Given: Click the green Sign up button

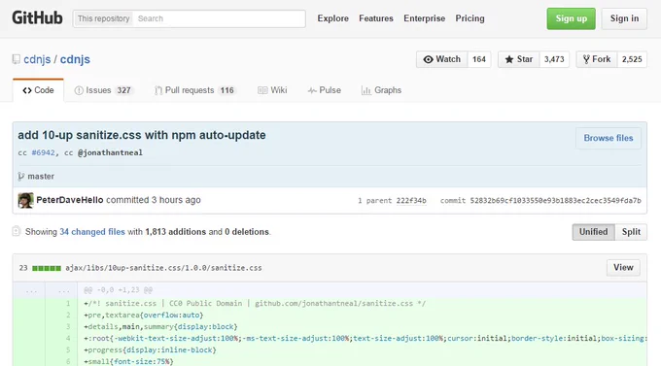Looking at the screenshot, I should coord(572,18).
